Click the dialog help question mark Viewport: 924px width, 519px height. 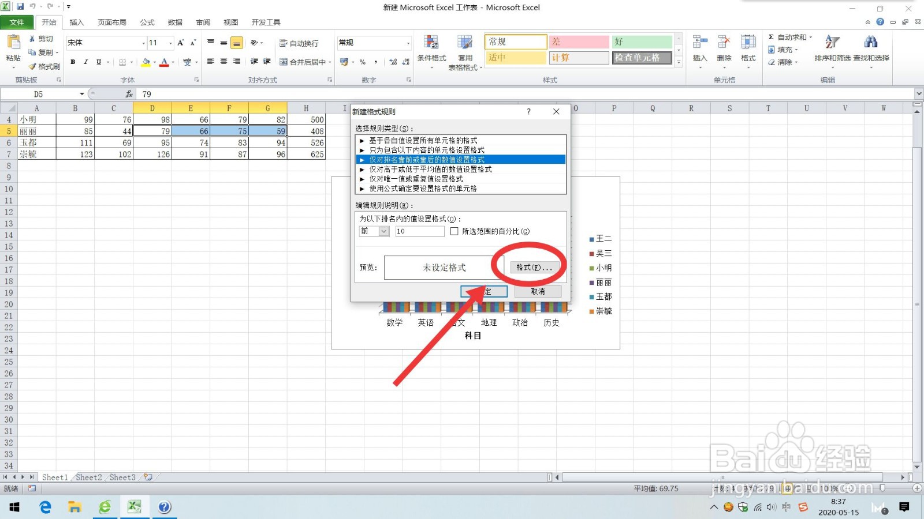click(x=528, y=111)
